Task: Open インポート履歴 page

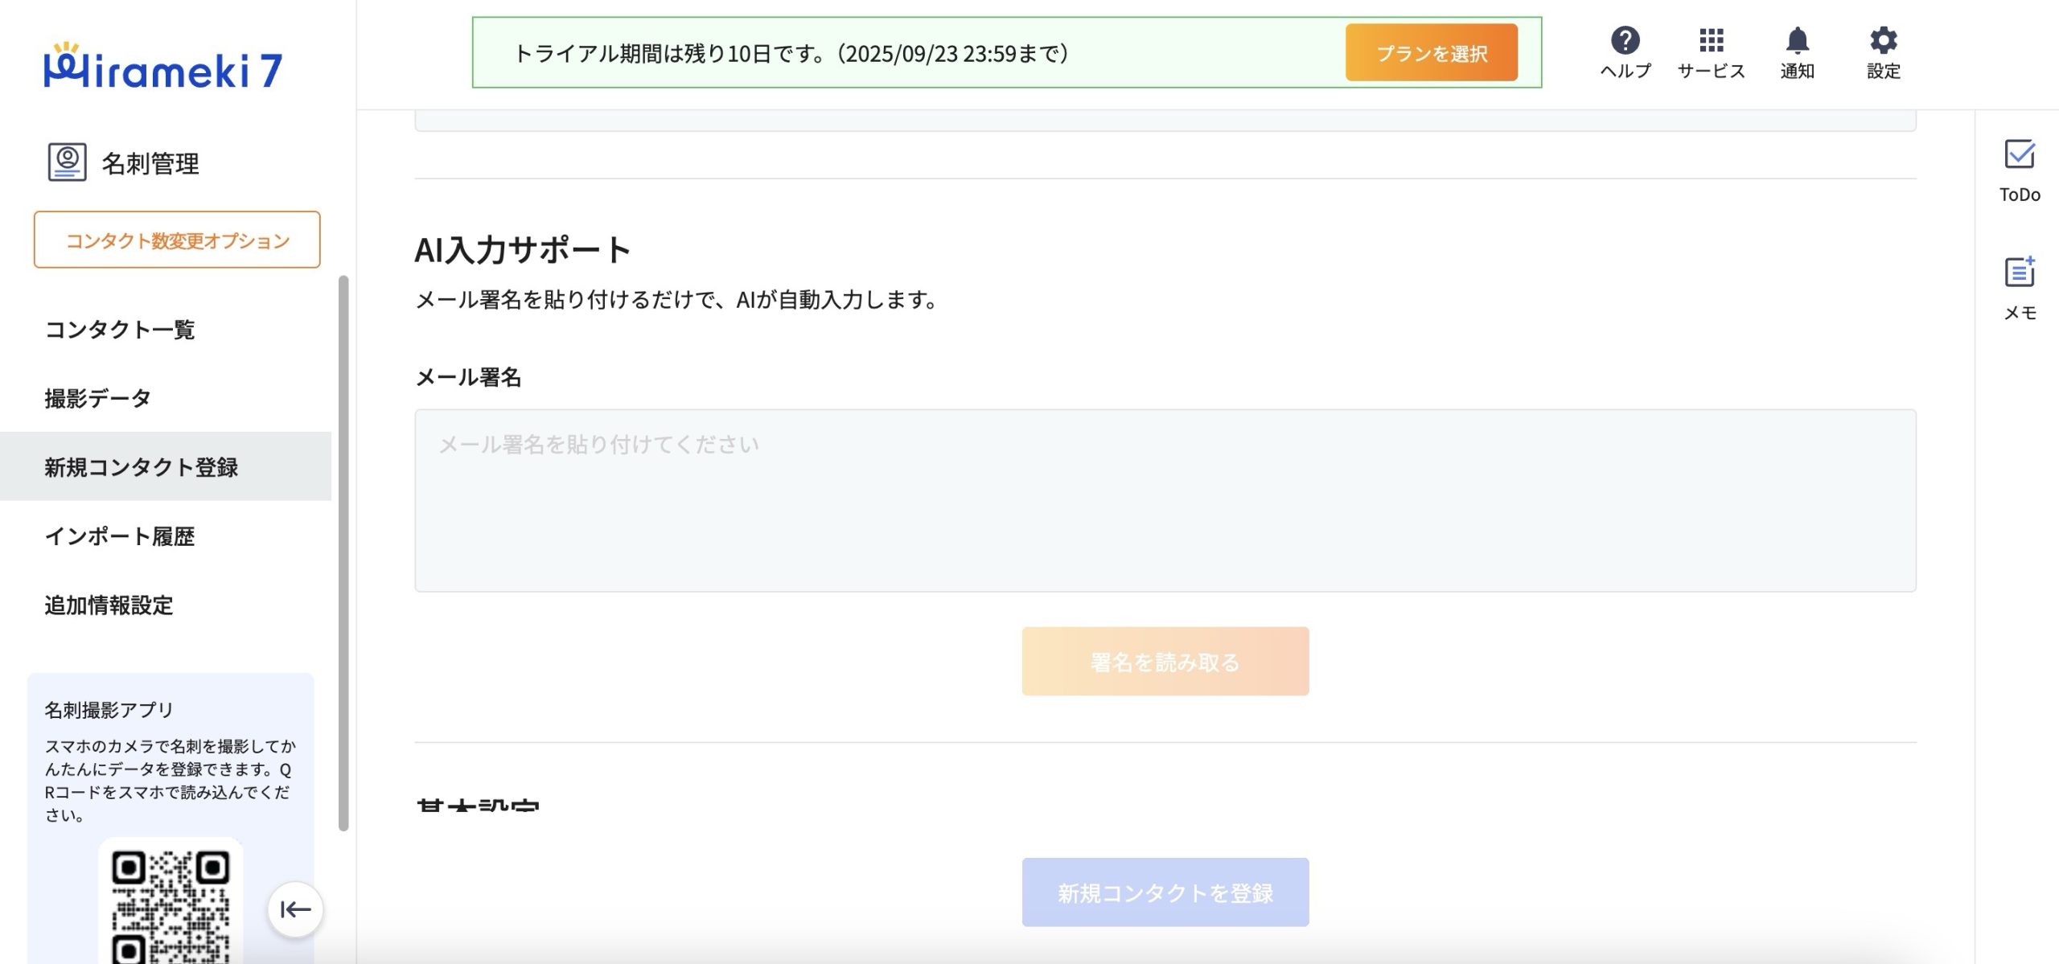Action: tap(120, 536)
